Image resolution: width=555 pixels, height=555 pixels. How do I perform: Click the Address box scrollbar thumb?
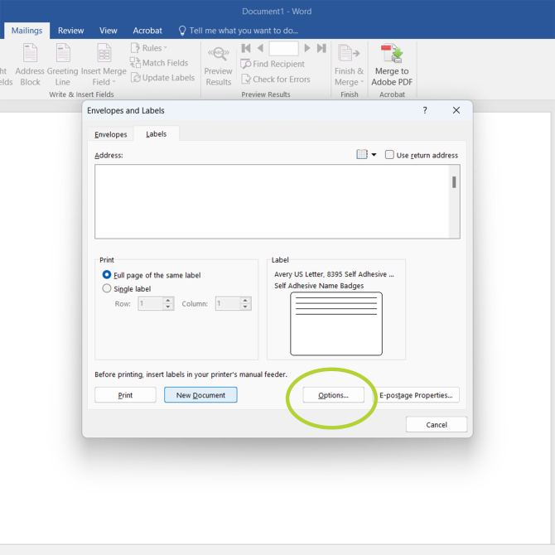(x=454, y=182)
